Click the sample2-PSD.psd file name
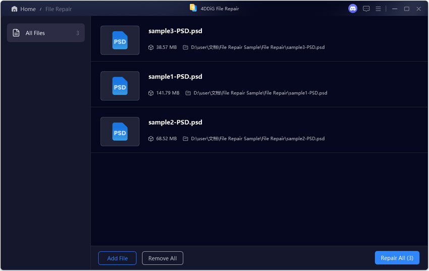 coord(175,122)
